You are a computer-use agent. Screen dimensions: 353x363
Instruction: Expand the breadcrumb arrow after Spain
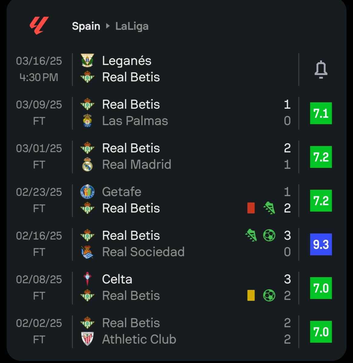[108, 26]
